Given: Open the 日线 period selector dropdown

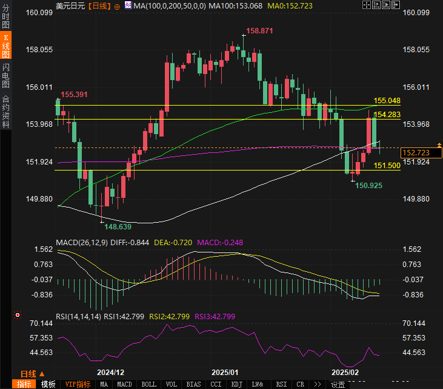Looking at the screenshot, I should click(32, 374).
